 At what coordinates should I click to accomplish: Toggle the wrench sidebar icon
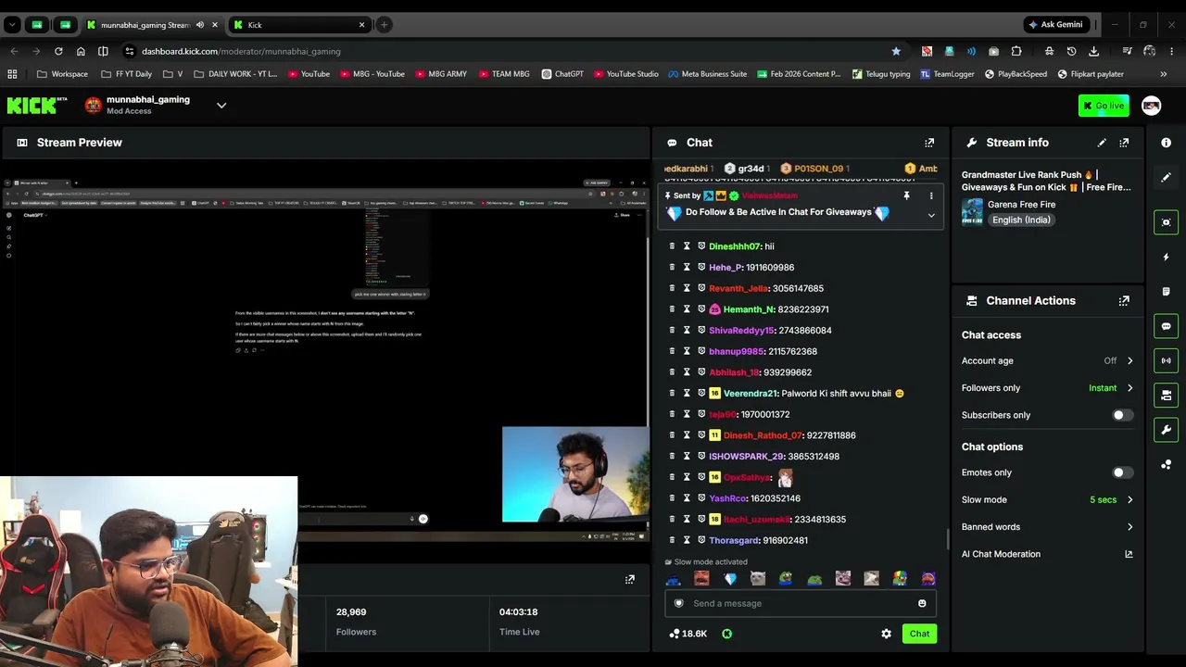coord(1167,430)
